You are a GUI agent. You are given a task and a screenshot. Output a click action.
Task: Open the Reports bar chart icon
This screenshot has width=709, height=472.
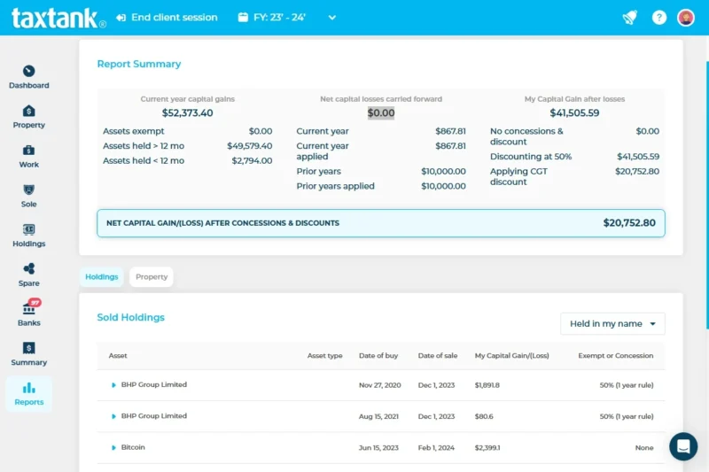(x=29, y=388)
